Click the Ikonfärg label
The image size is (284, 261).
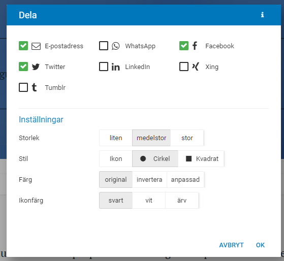pyautogui.click(x=31, y=201)
